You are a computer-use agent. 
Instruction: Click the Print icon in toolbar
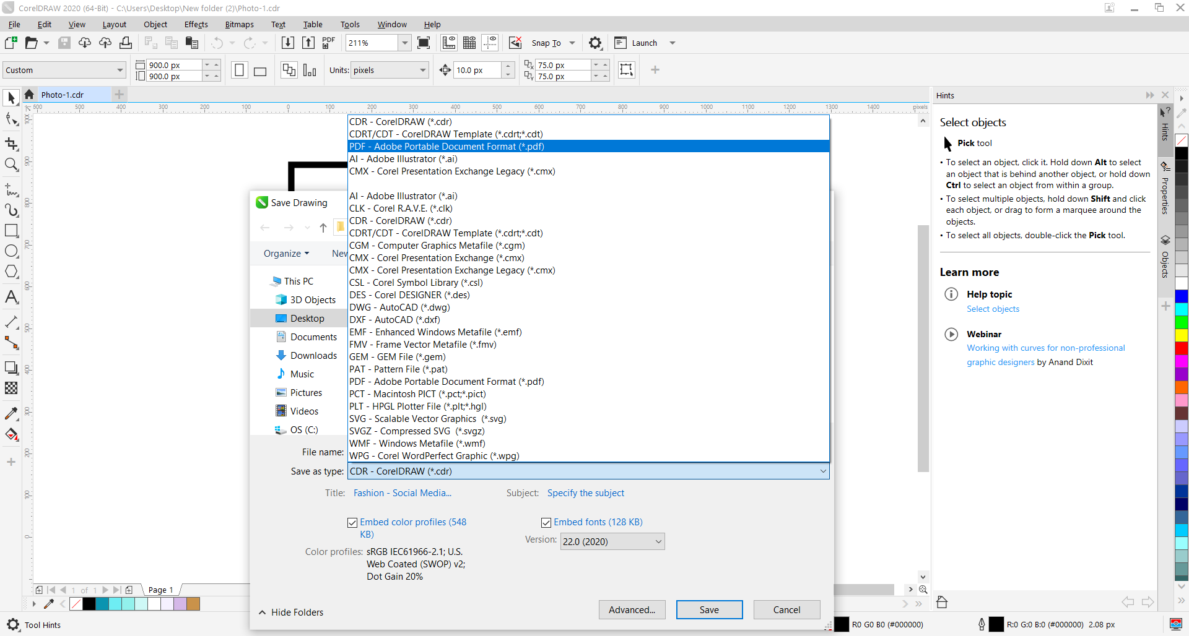click(126, 43)
